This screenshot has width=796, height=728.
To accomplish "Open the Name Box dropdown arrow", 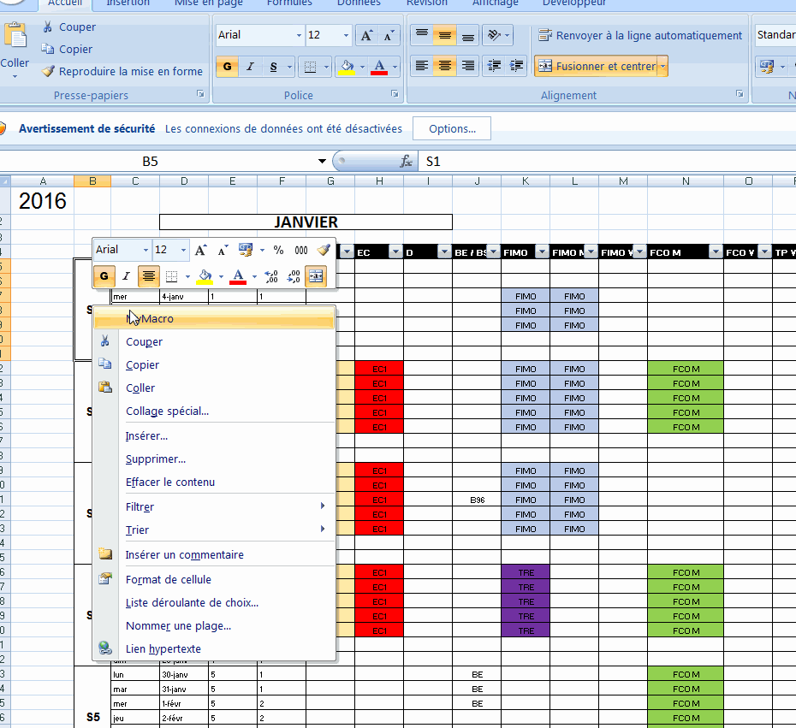I will click(322, 162).
